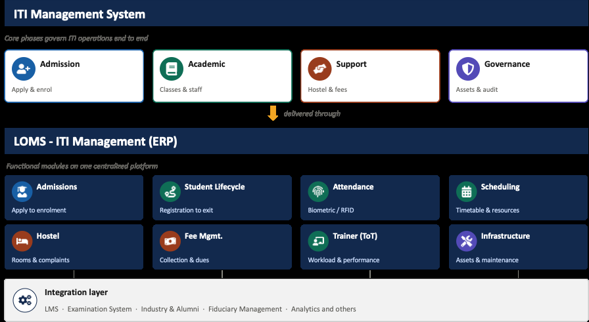Image resolution: width=589 pixels, height=322 pixels.
Task: Click the Support handshake icon
Action: click(x=319, y=69)
